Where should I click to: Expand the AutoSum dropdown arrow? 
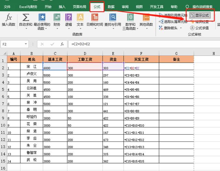[x=26, y=28]
